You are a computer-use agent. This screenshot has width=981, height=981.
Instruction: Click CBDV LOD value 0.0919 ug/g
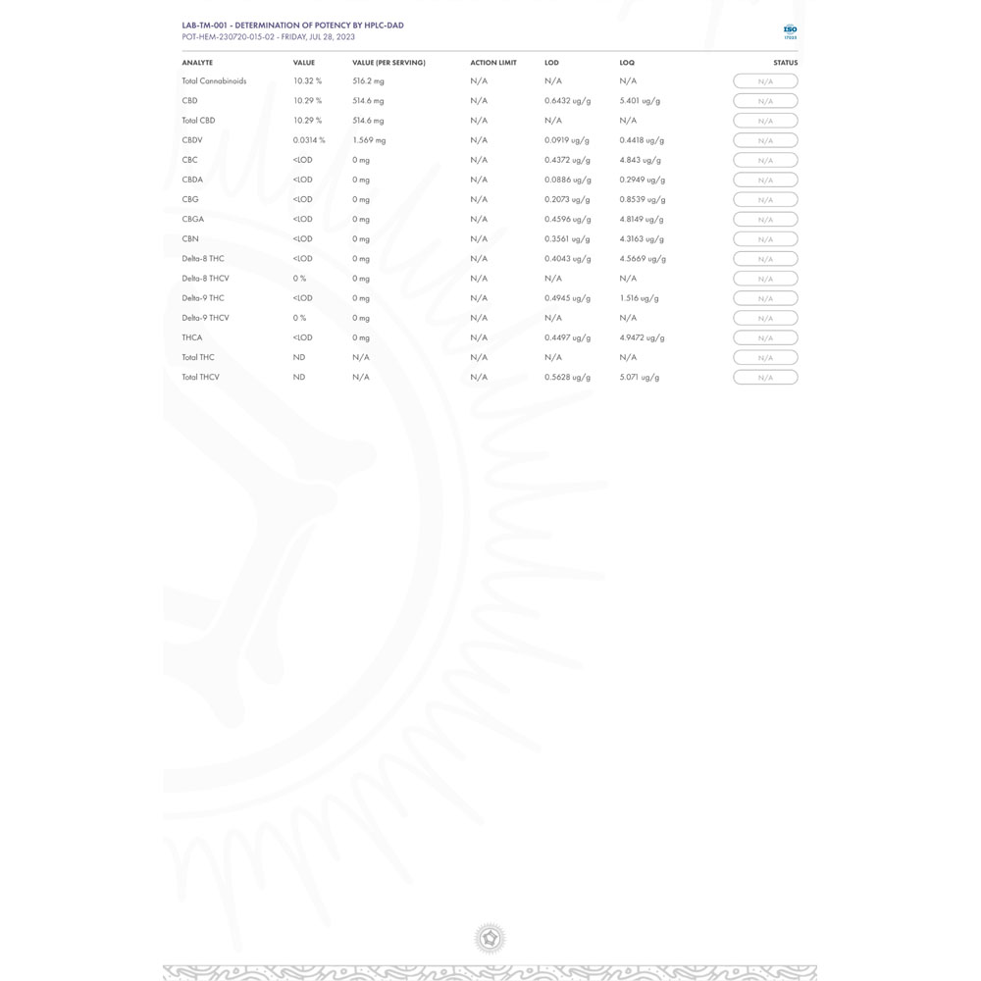[x=566, y=140]
